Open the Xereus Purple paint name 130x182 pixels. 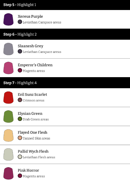coord(30,17)
